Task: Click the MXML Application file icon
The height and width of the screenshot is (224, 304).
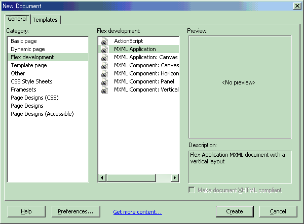Action: 104,50
